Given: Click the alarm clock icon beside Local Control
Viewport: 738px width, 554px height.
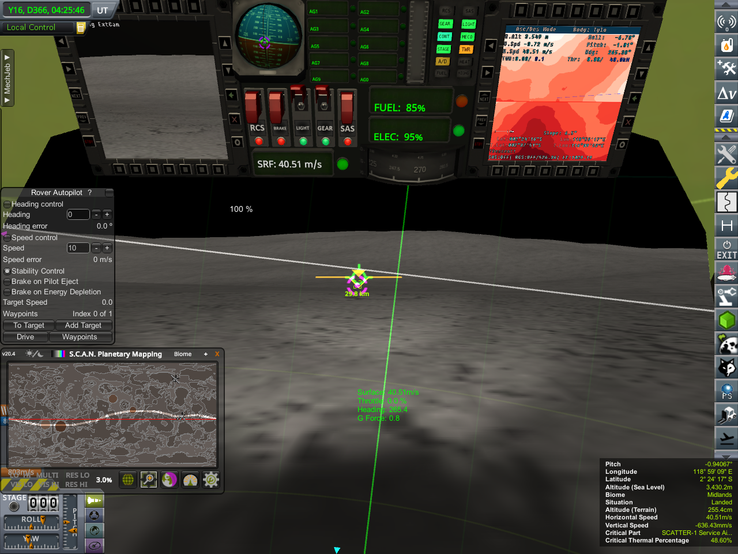Looking at the screenshot, I should click(x=81, y=27).
